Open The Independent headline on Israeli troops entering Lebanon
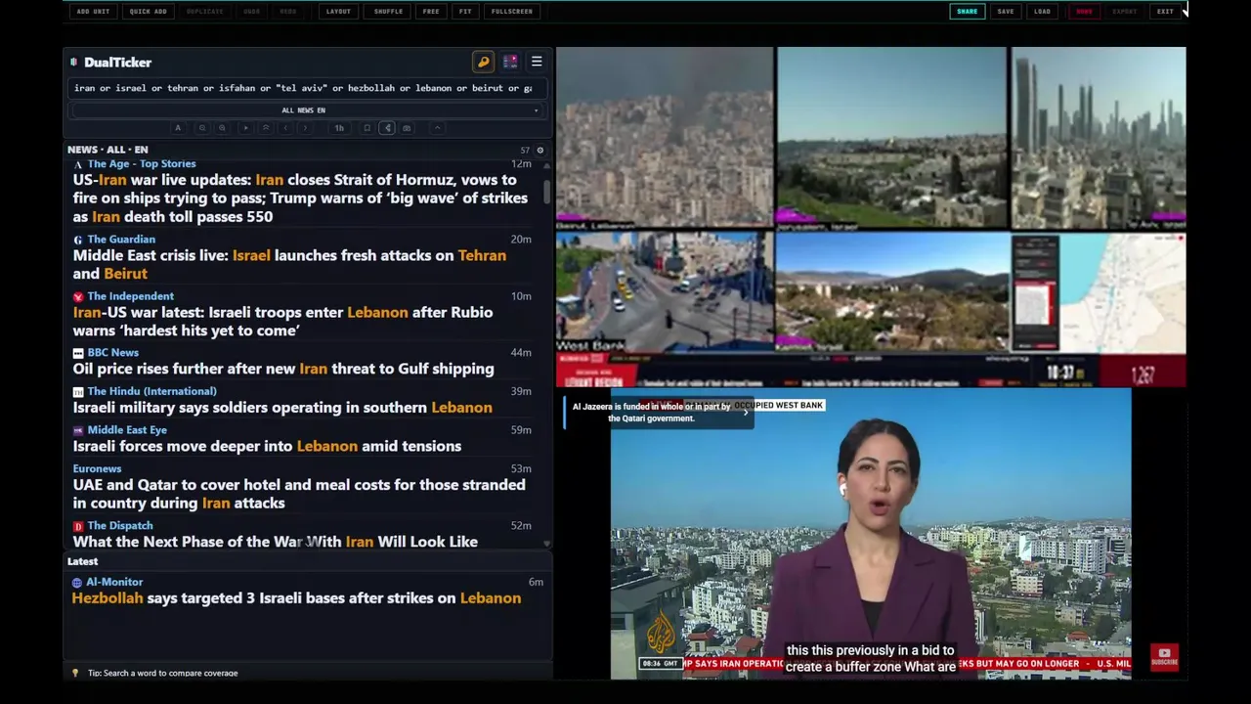1251x704 pixels. click(282, 322)
